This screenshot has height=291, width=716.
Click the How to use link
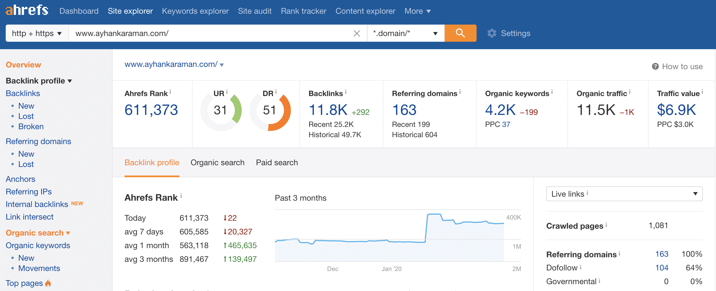point(682,66)
